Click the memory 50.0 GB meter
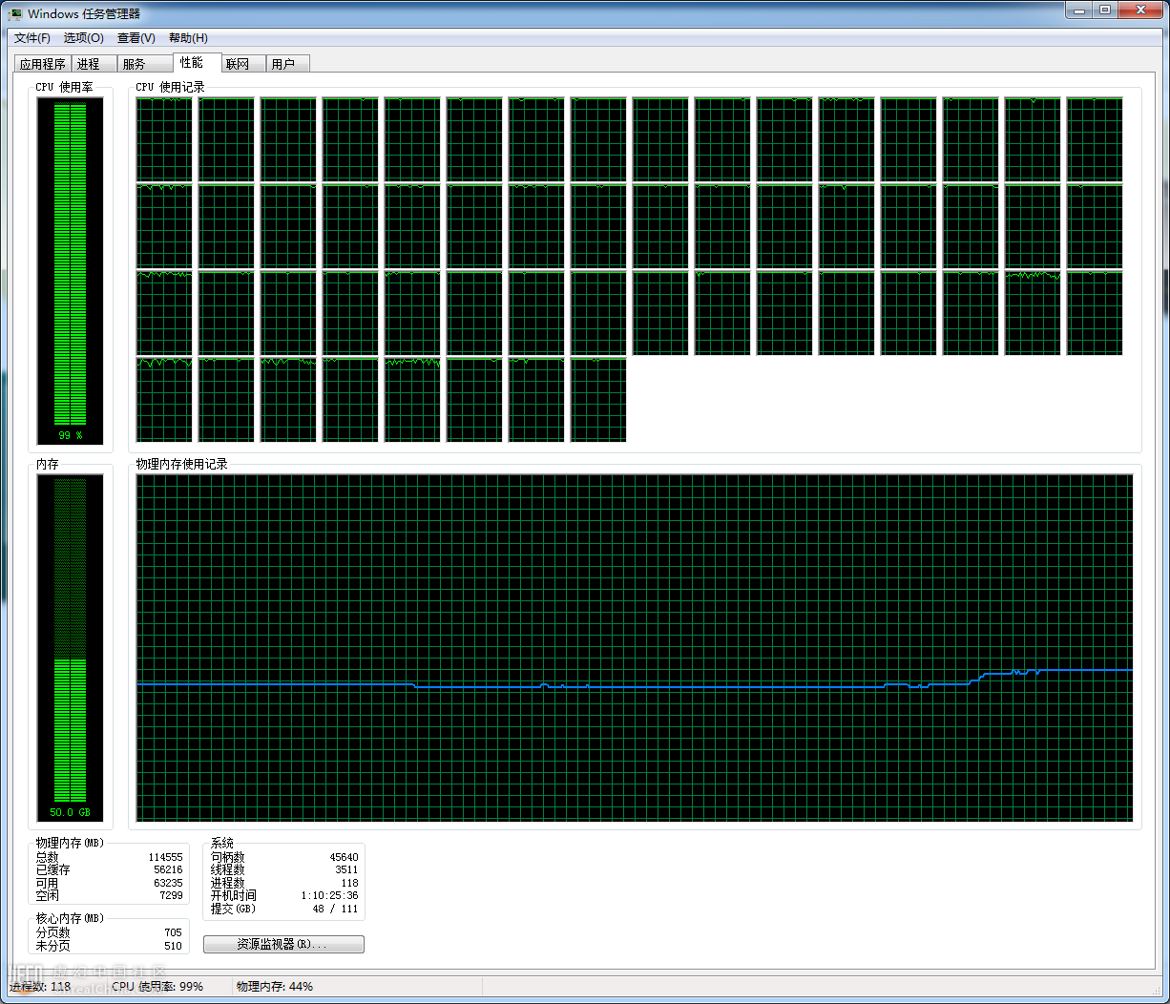The width and height of the screenshot is (1170, 1004). 71,648
